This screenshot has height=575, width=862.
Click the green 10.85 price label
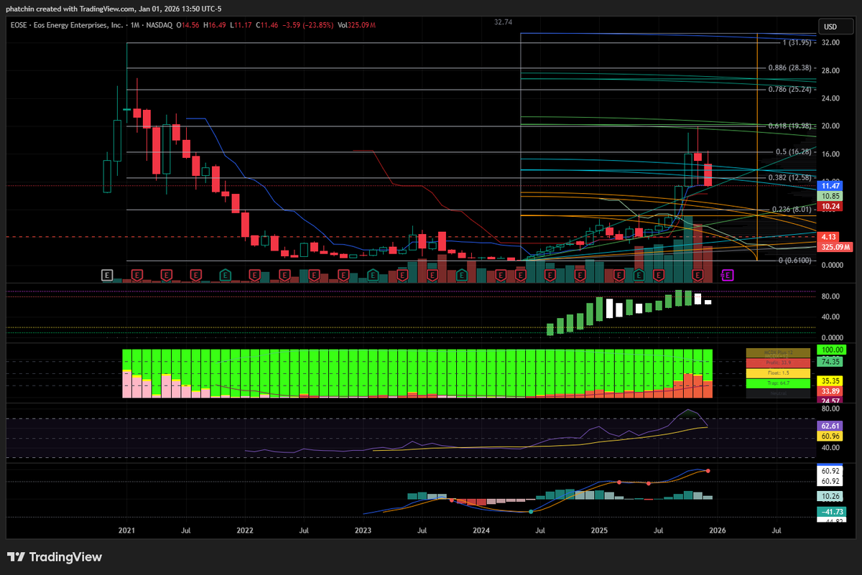[x=830, y=196]
